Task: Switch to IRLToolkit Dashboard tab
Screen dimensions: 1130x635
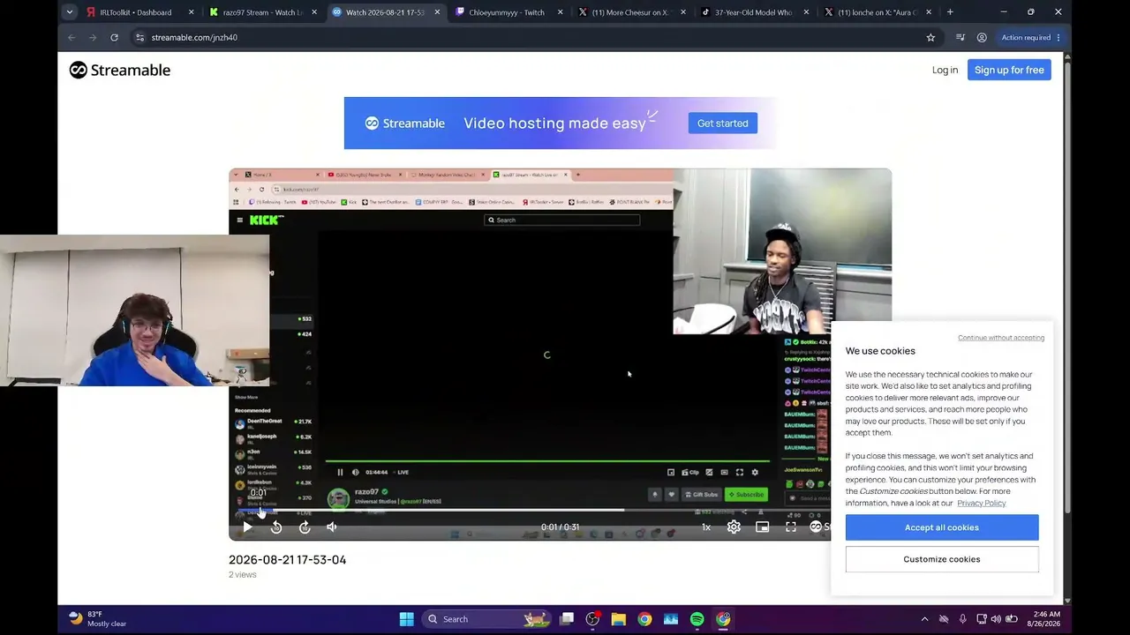Action: pyautogui.click(x=135, y=12)
